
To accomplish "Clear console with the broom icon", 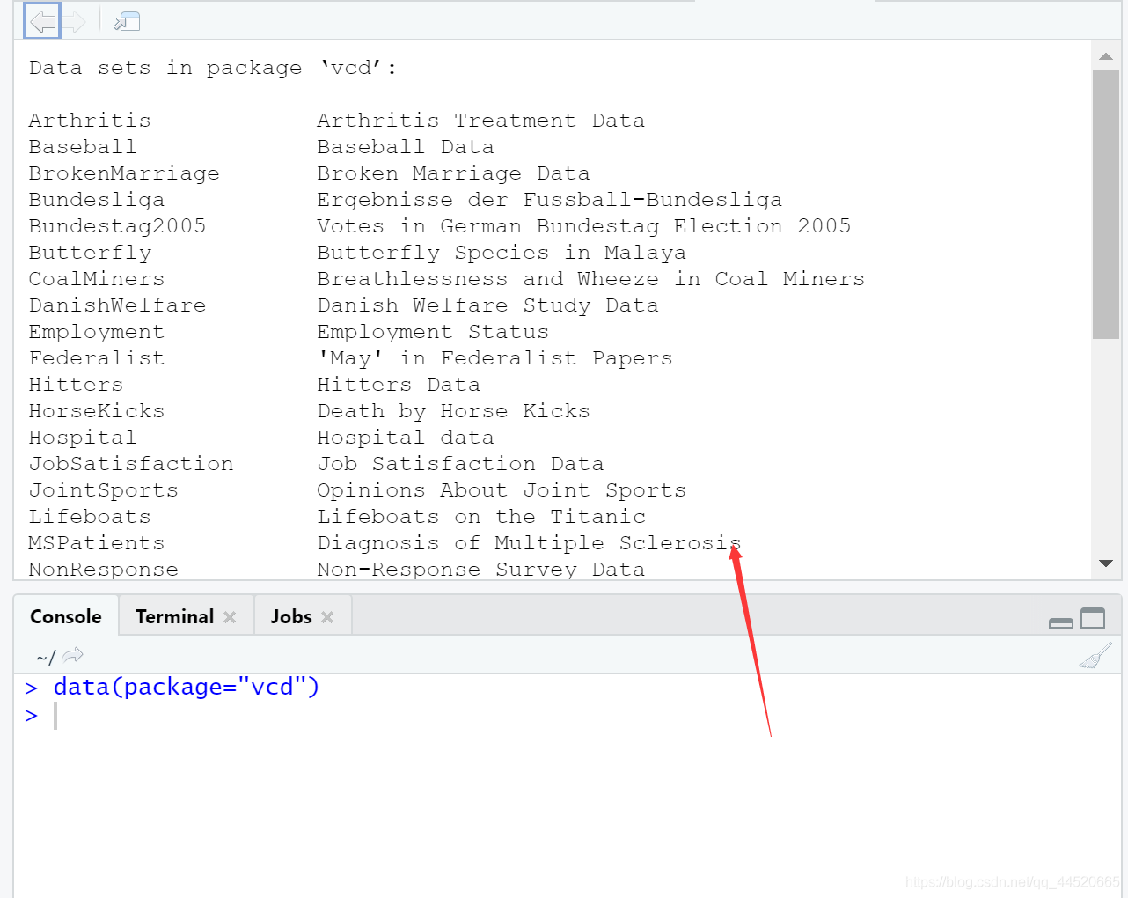I will 1095,655.
